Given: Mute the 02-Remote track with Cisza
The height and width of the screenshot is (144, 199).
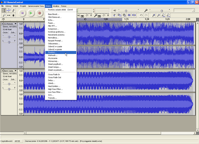Looking at the screenshot, I should point(5,32).
